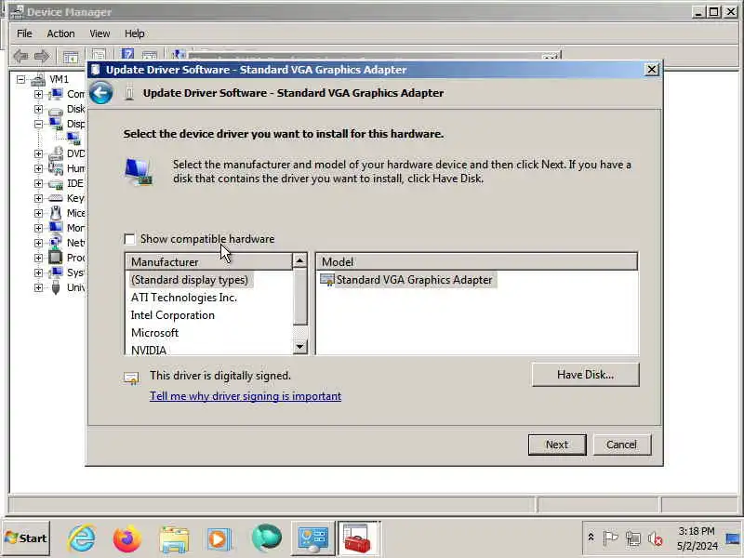
Task: Select ATI Technologies Inc. manufacturer
Action: 183,298
